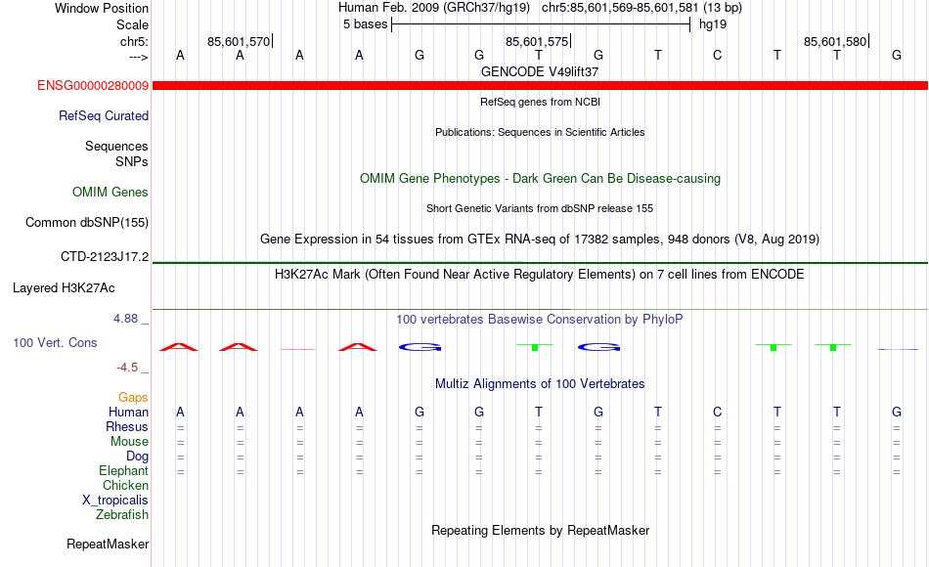Click the green CTD-2123J17.2 GTEx line
Viewport: 929px width, 567px height.
point(540,262)
